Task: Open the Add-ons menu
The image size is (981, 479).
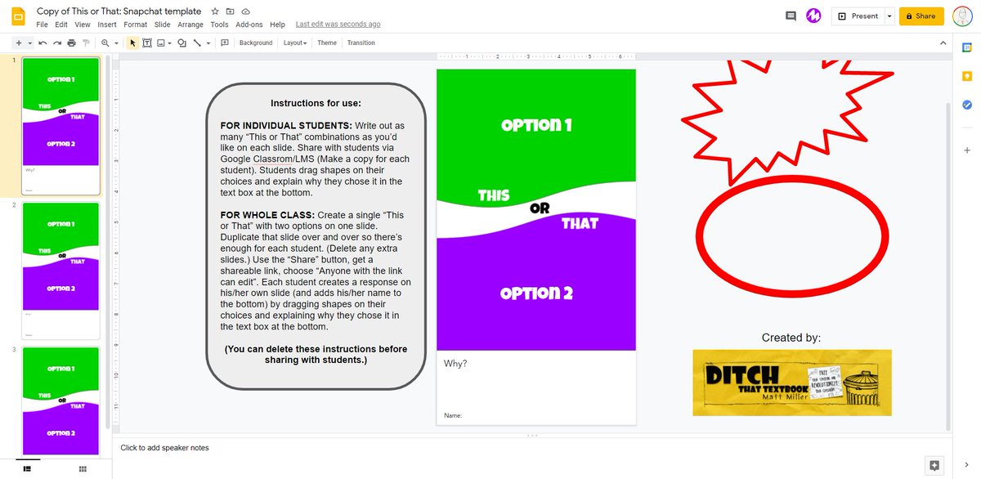Action: point(249,25)
